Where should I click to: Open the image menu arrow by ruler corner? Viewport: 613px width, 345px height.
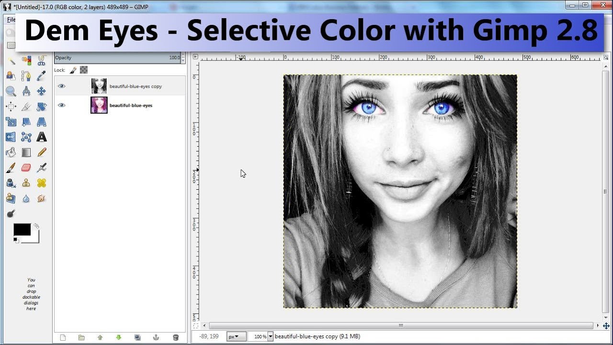point(195,57)
